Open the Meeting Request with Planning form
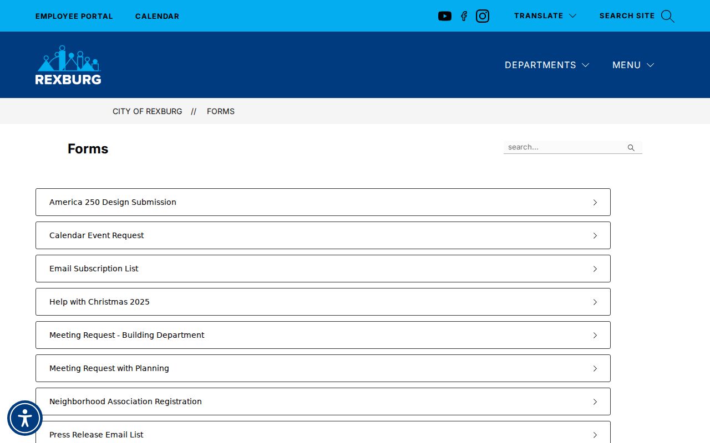 coord(323,368)
